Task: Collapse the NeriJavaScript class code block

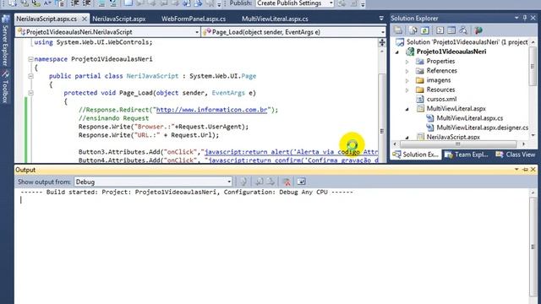Action: click(x=30, y=76)
